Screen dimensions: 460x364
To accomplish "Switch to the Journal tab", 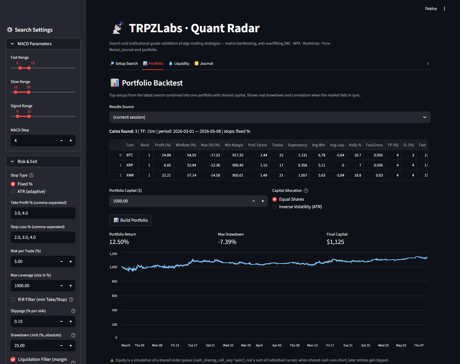I will point(204,64).
